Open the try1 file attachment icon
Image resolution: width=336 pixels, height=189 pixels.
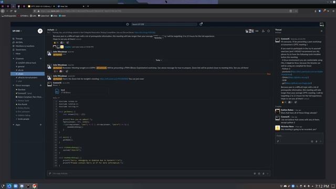click(57, 91)
